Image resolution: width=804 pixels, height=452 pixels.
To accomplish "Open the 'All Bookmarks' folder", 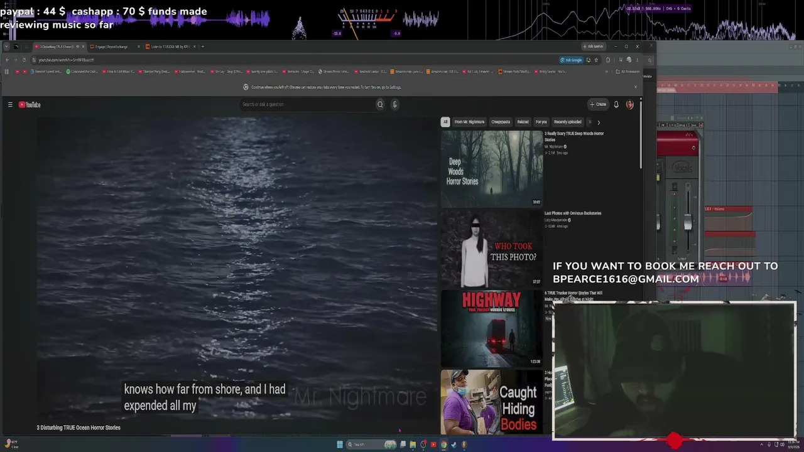I will coord(628,72).
